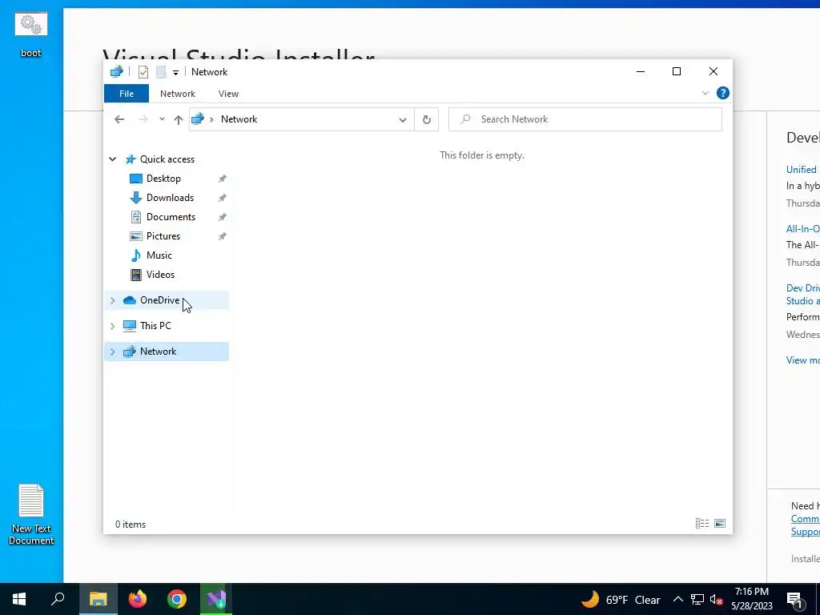Open Pictures in the navigation pane

(163, 236)
